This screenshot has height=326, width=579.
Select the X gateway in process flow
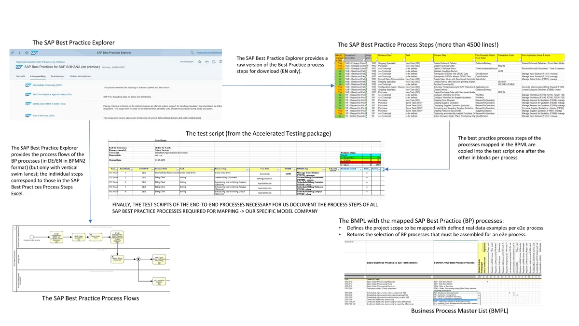[x=138, y=259]
